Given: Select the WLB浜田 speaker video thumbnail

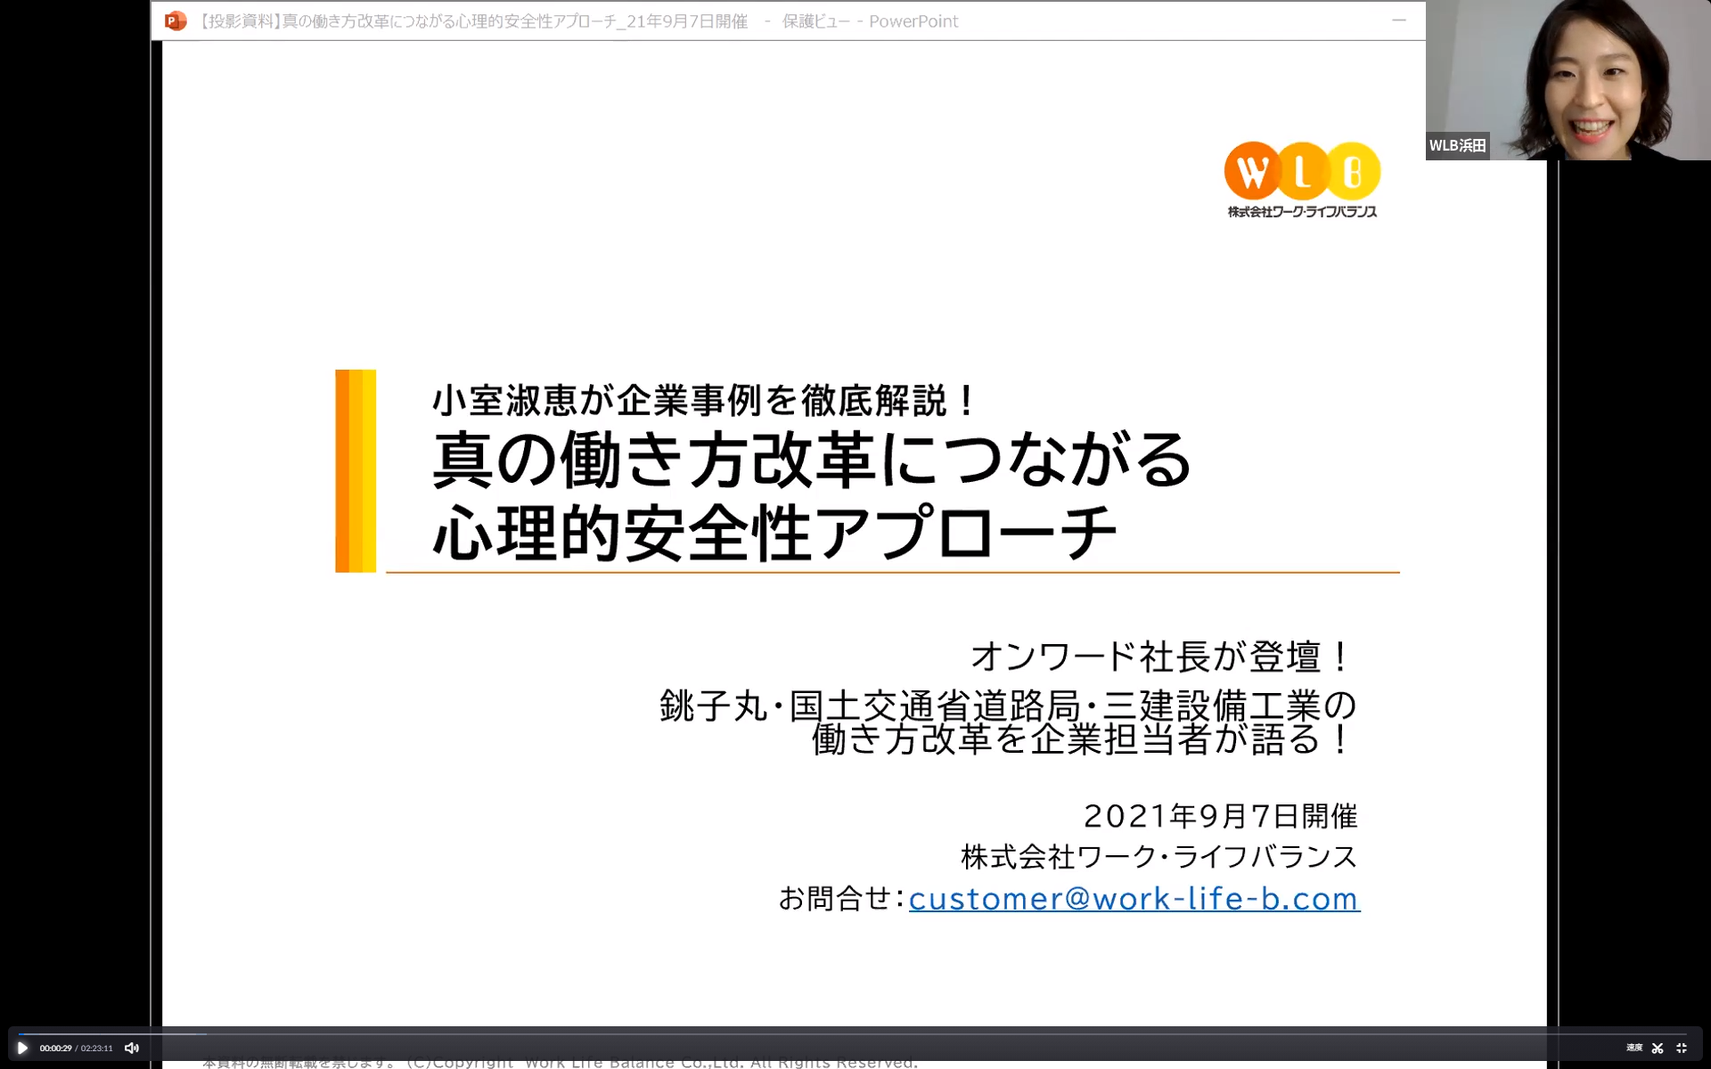Looking at the screenshot, I should (1568, 80).
